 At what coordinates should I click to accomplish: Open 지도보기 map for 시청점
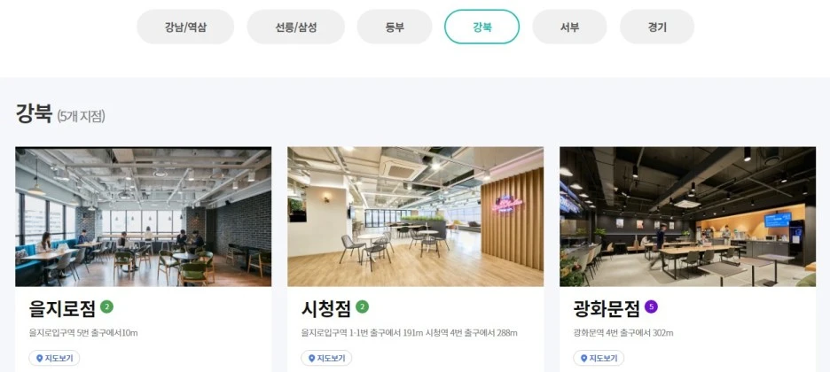[326, 358]
